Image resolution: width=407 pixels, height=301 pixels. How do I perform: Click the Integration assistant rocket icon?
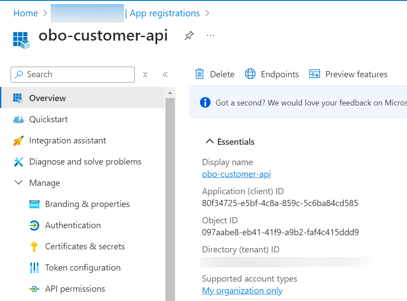click(x=19, y=141)
